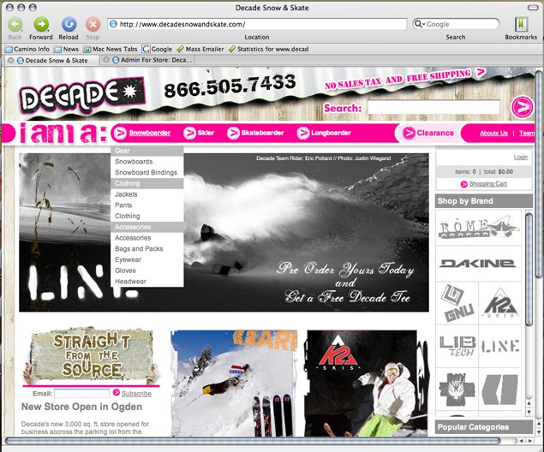This screenshot has height=452, width=544.
Task: Open the Google bookmark in bookmarks bar
Action: [157, 49]
